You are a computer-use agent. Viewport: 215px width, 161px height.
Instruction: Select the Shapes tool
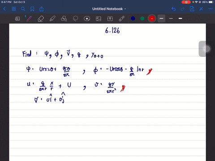pyautogui.click(x=64, y=19)
